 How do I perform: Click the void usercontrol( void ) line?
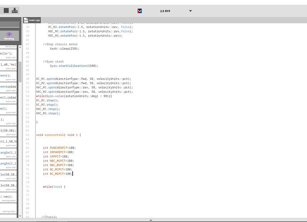coord(59,135)
